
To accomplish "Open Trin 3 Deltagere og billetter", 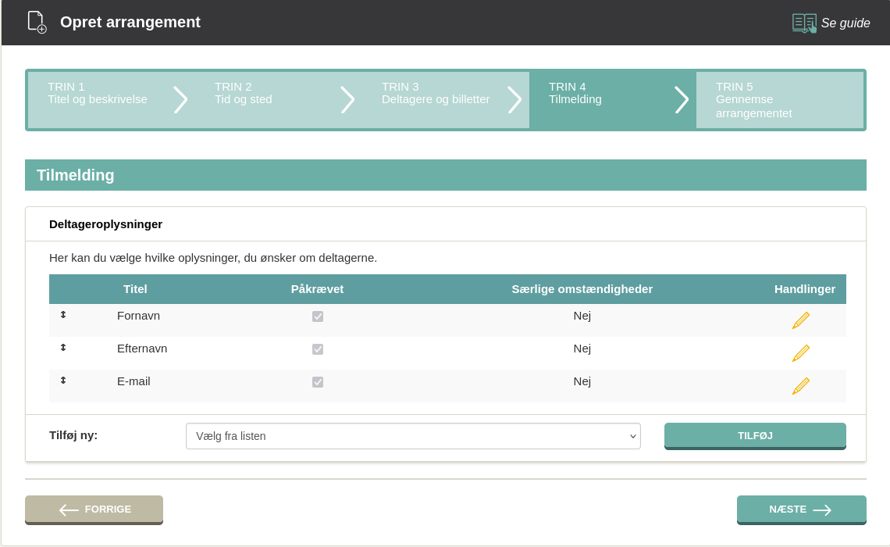I will click(x=436, y=94).
